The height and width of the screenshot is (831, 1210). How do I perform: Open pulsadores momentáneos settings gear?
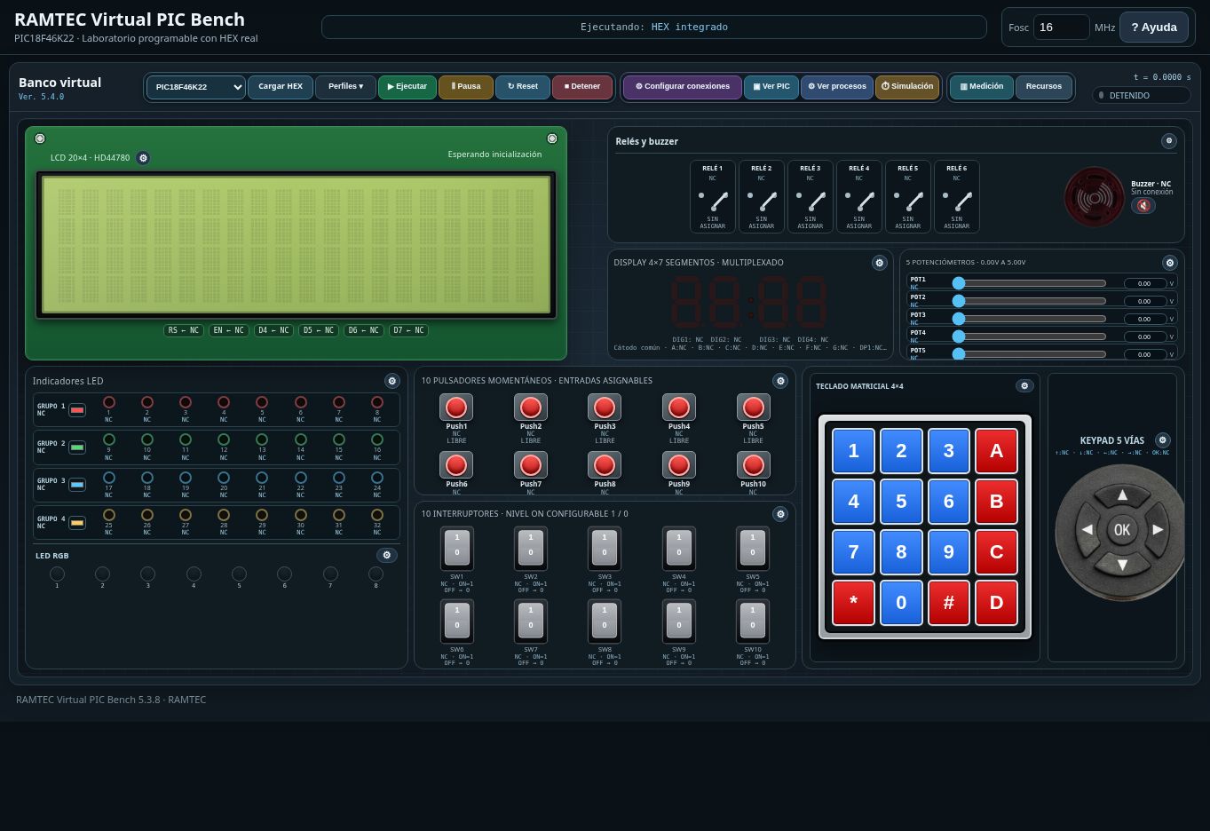[779, 381]
